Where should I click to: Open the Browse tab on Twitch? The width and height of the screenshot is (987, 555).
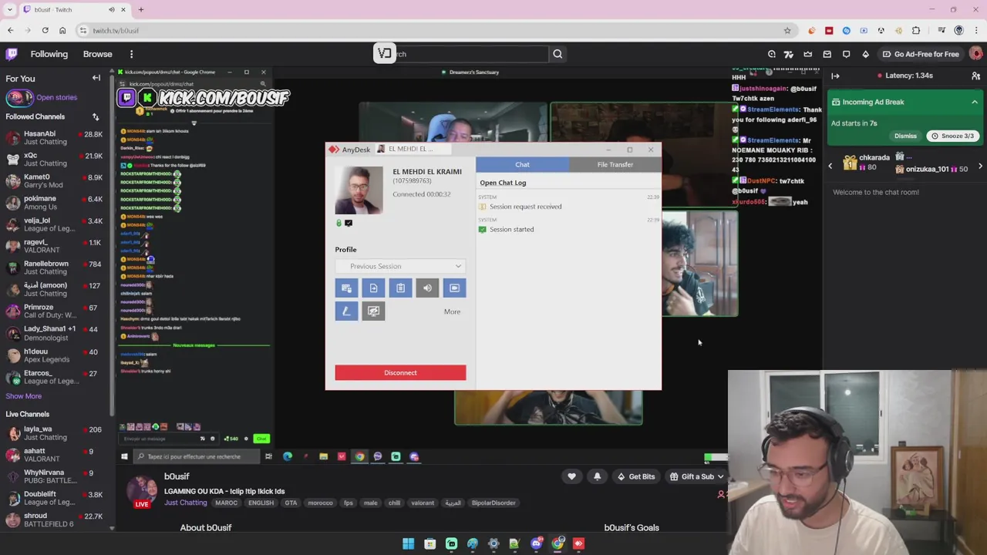click(x=98, y=54)
